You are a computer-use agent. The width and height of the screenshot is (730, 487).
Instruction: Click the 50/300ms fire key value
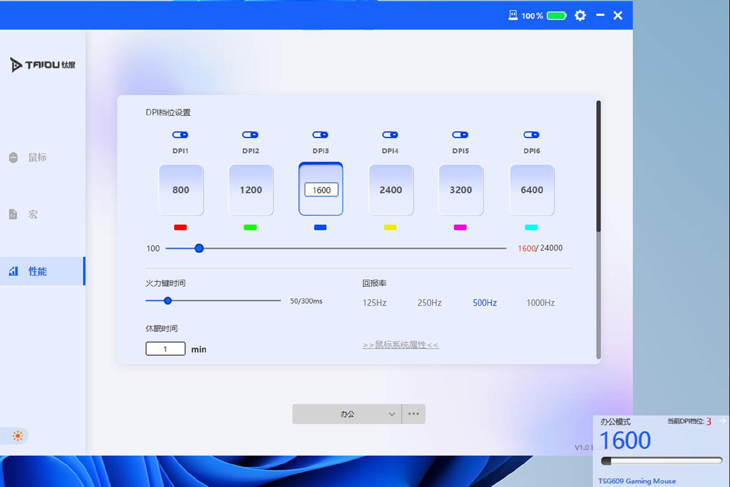tap(306, 301)
